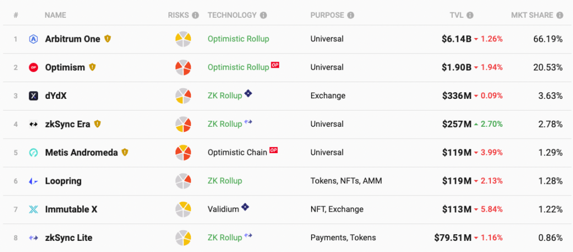Sort table by TVL column header
Screen dimensions: 573x252
click(457, 15)
